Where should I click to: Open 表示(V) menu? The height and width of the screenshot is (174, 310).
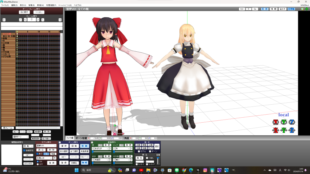pos(23,5)
